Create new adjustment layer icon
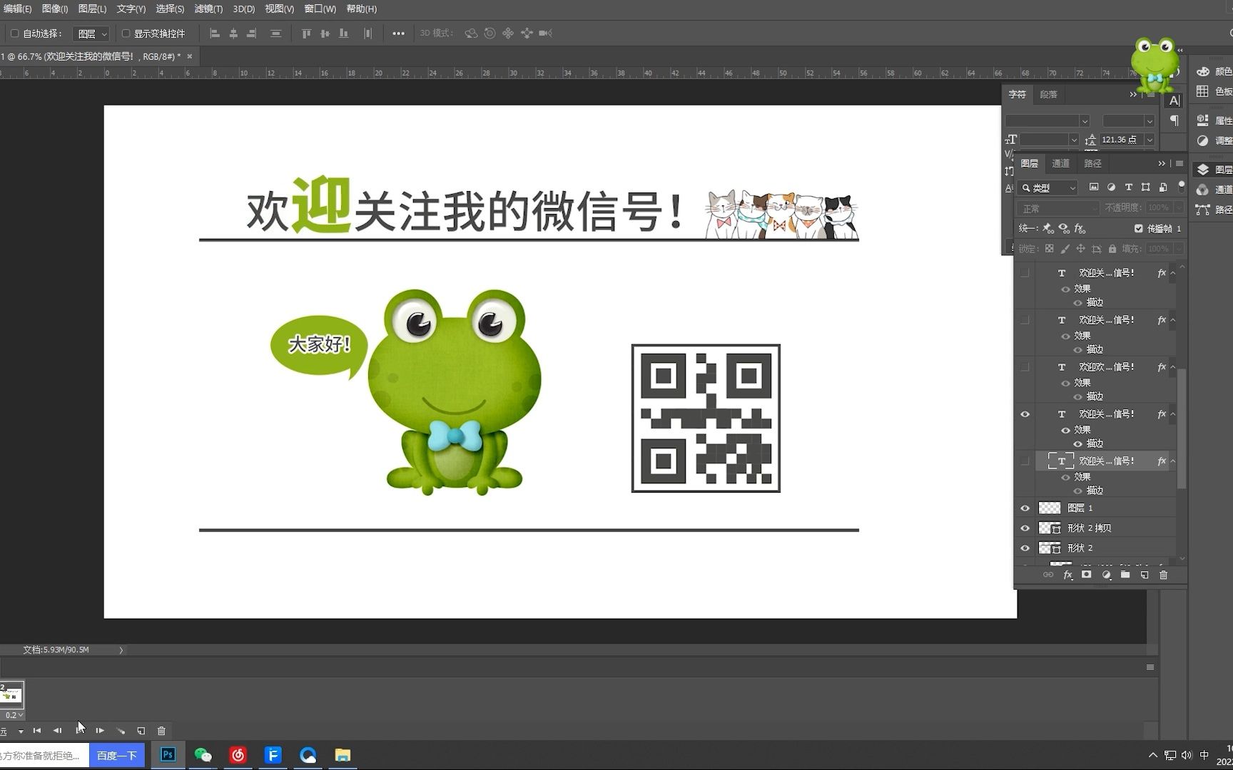The height and width of the screenshot is (770, 1233). point(1106,575)
